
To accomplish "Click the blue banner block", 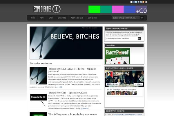I will click(130, 10).
